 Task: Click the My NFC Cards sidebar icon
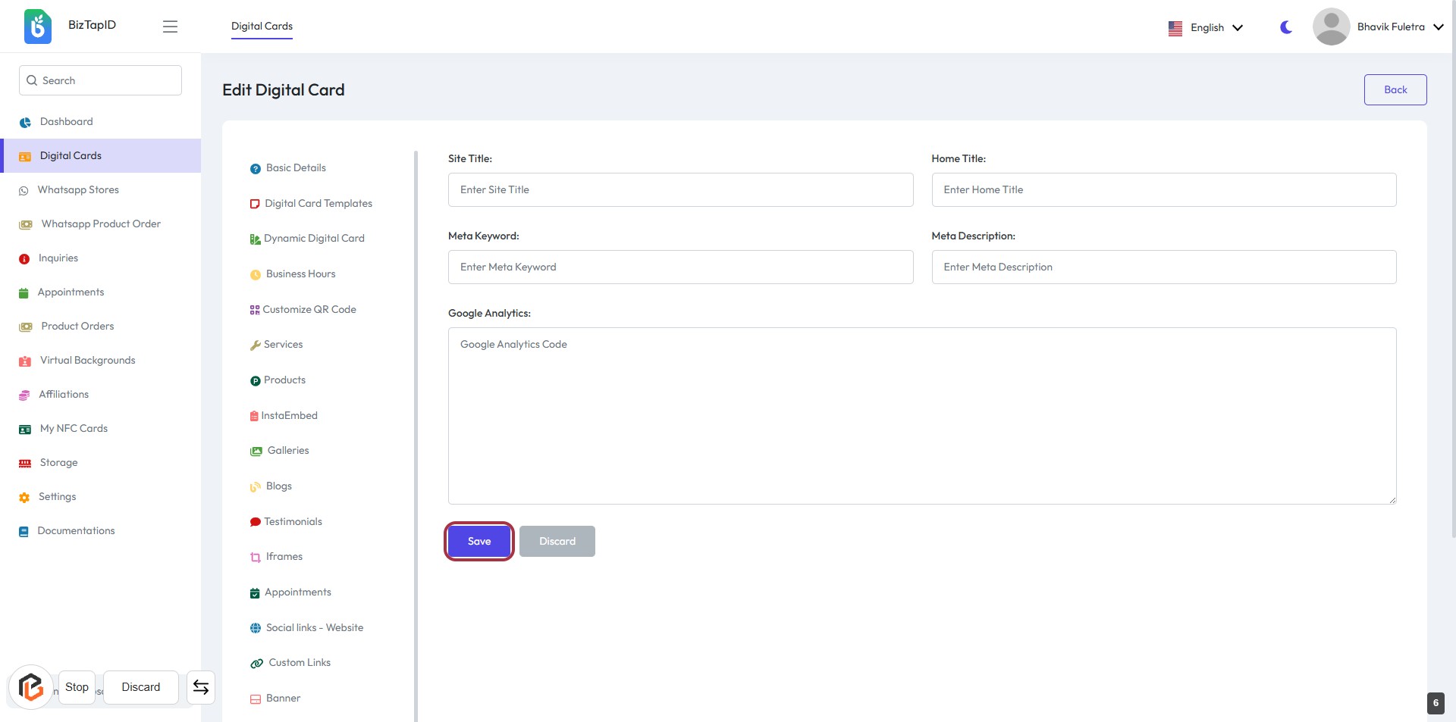click(x=25, y=429)
